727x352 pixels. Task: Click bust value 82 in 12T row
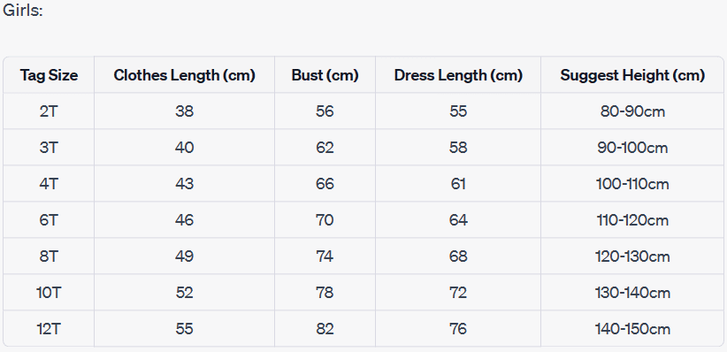[325, 329]
